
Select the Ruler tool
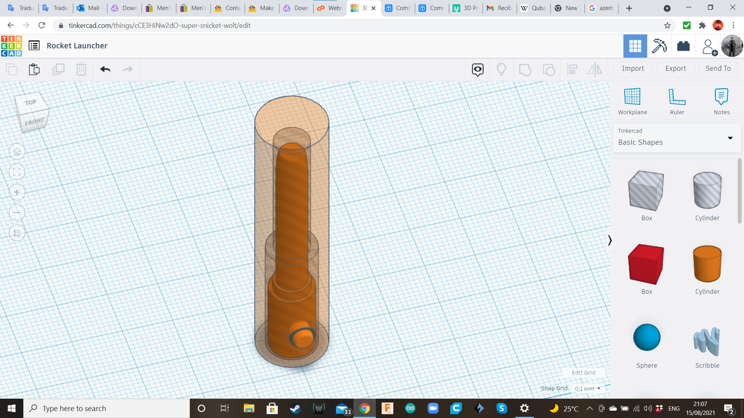tap(677, 97)
